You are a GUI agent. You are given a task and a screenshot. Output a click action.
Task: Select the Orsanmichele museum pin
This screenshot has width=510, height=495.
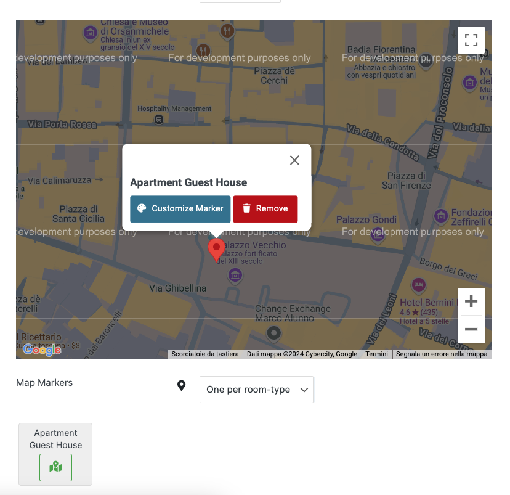[x=91, y=33]
